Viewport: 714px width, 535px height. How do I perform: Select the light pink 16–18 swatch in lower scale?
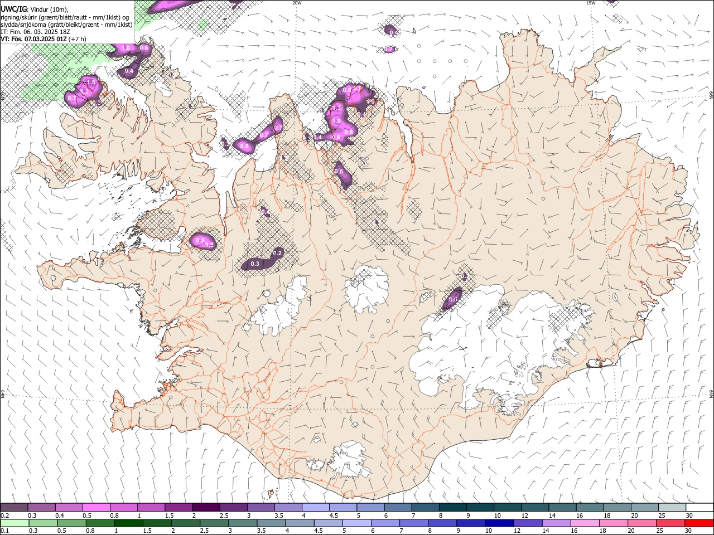point(584,523)
